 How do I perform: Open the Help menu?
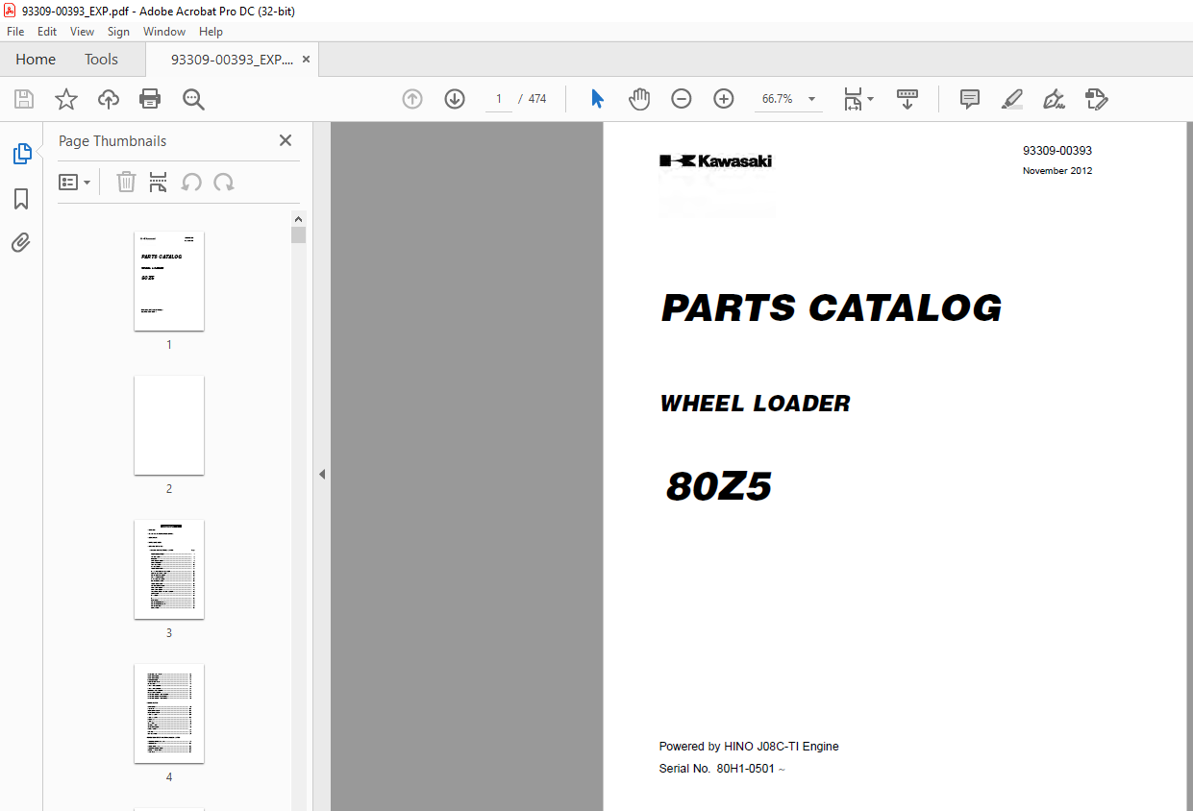click(x=211, y=32)
